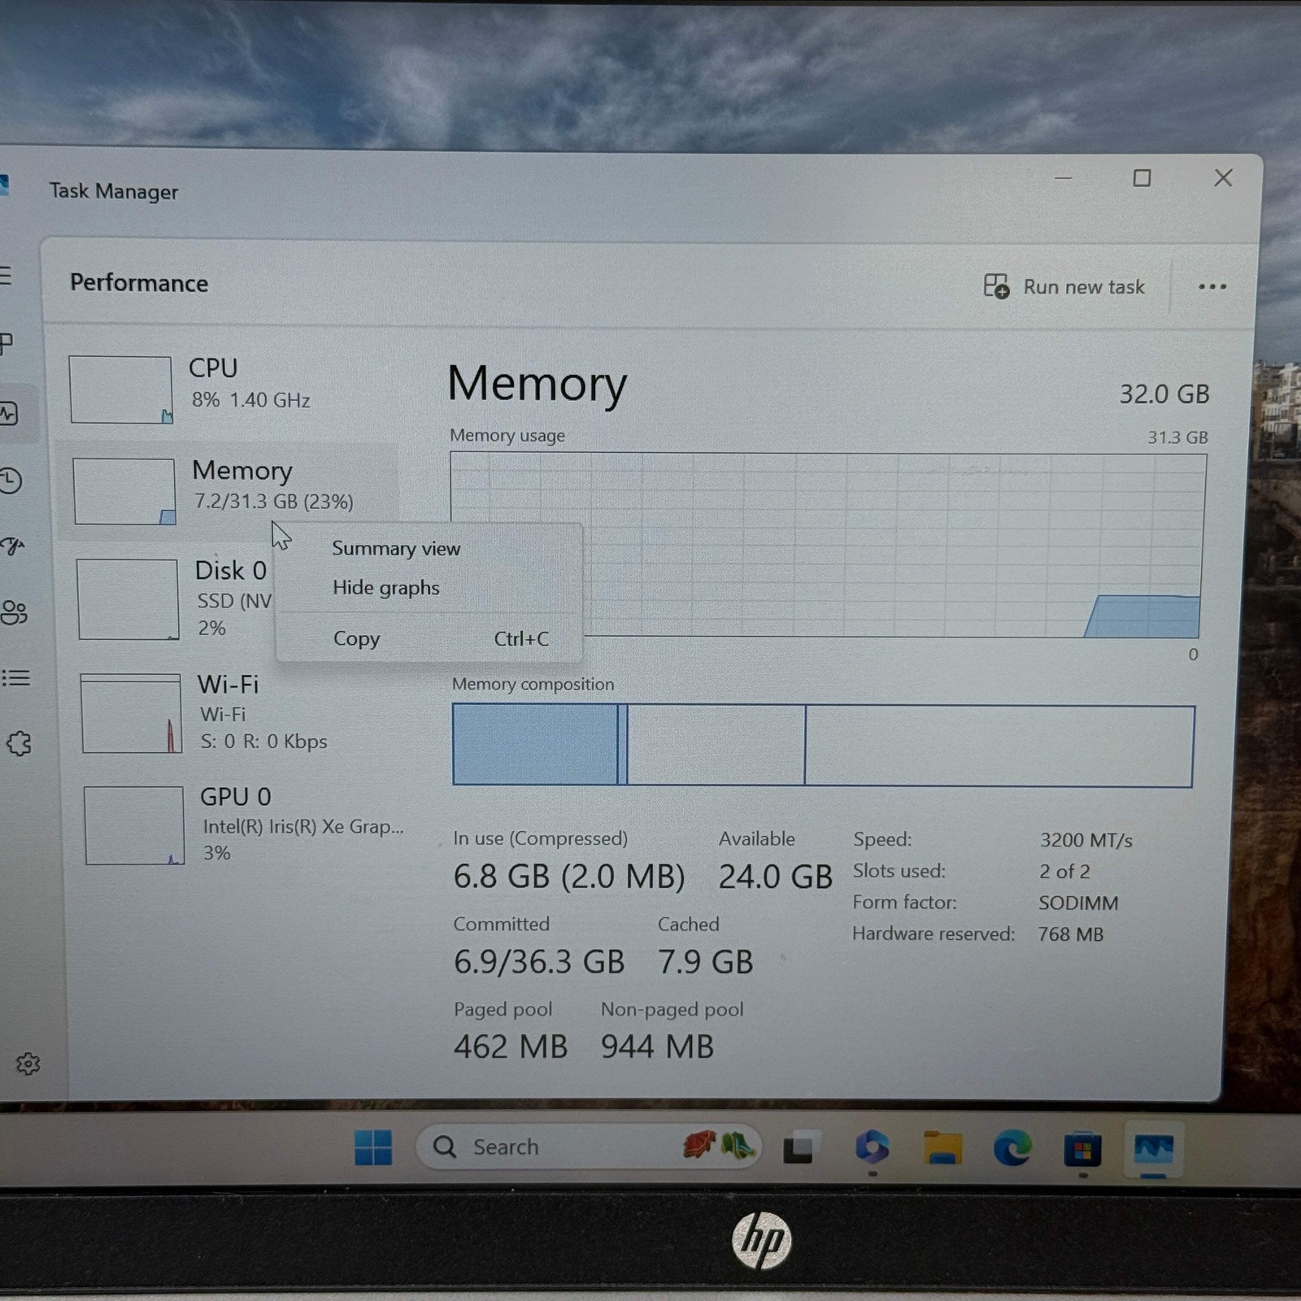Viewport: 1301px width, 1301px height.
Task: Click the Windows Start button
Action: click(373, 1147)
